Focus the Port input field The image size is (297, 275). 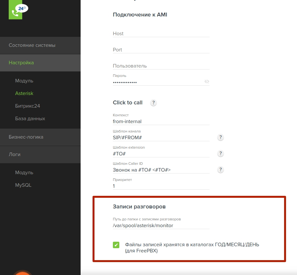tap(161, 50)
